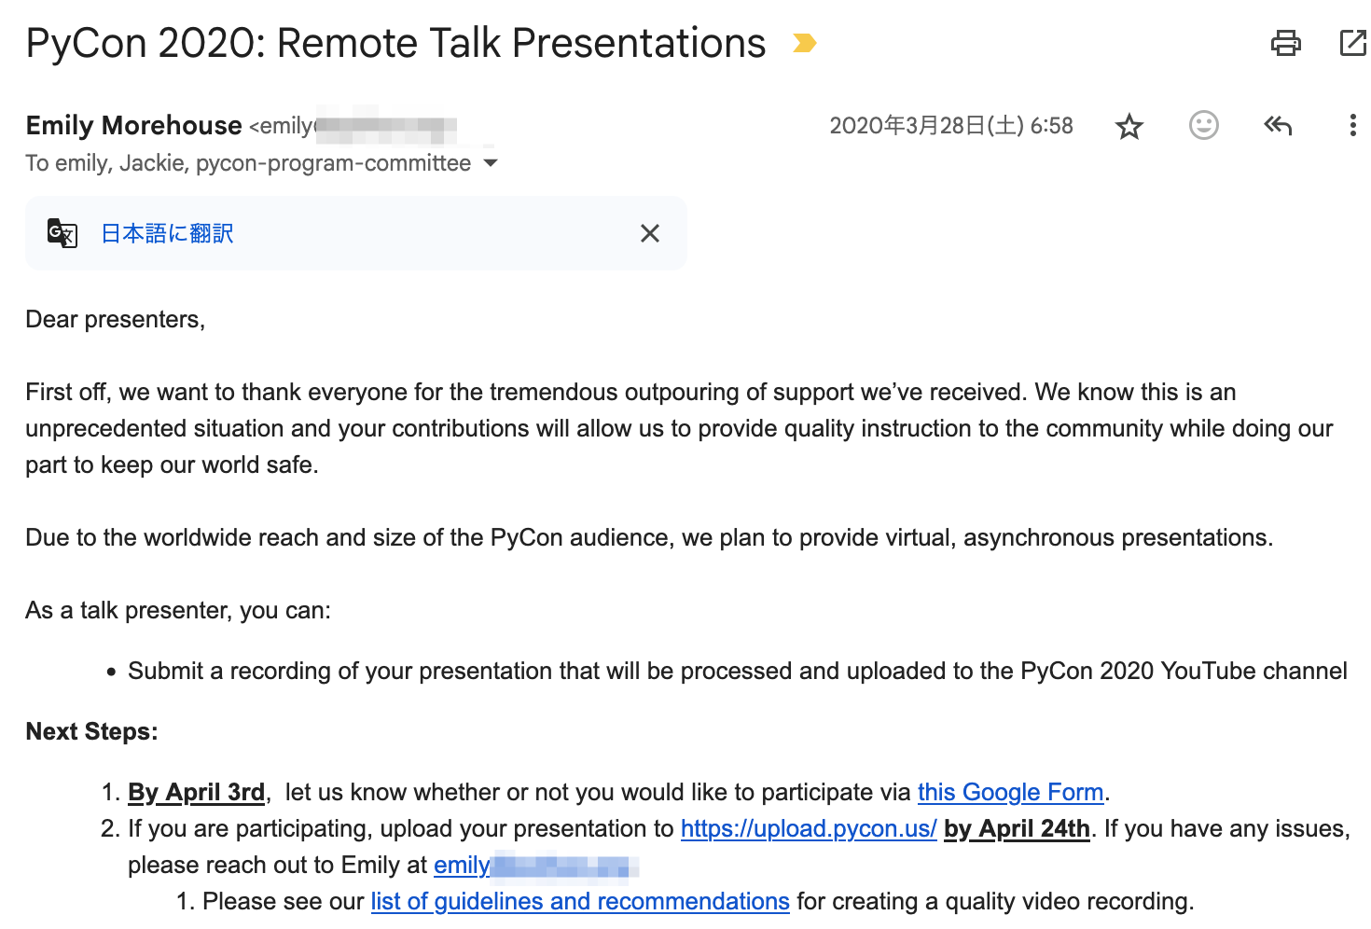The height and width of the screenshot is (929, 1371).
Task: Dismiss the translation banner
Action: (x=650, y=233)
